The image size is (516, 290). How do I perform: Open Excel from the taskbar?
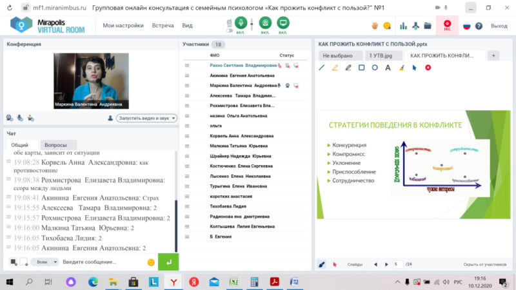pyautogui.click(x=234, y=282)
